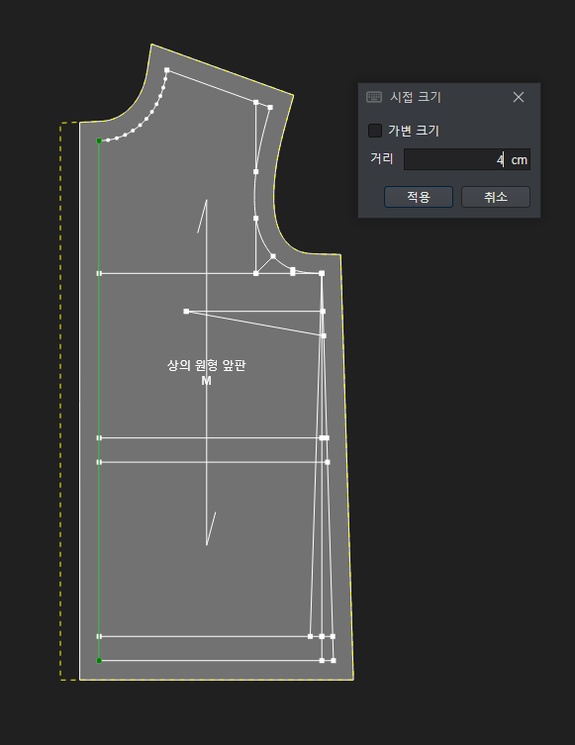Enable the 가변 크기 checkbox
Viewport: 575px width, 745px height.
pyautogui.click(x=375, y=131)
